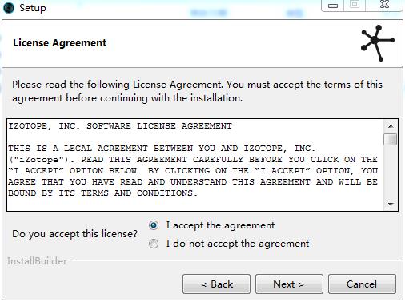Click the iZotope logo in the header

(377, 43)
